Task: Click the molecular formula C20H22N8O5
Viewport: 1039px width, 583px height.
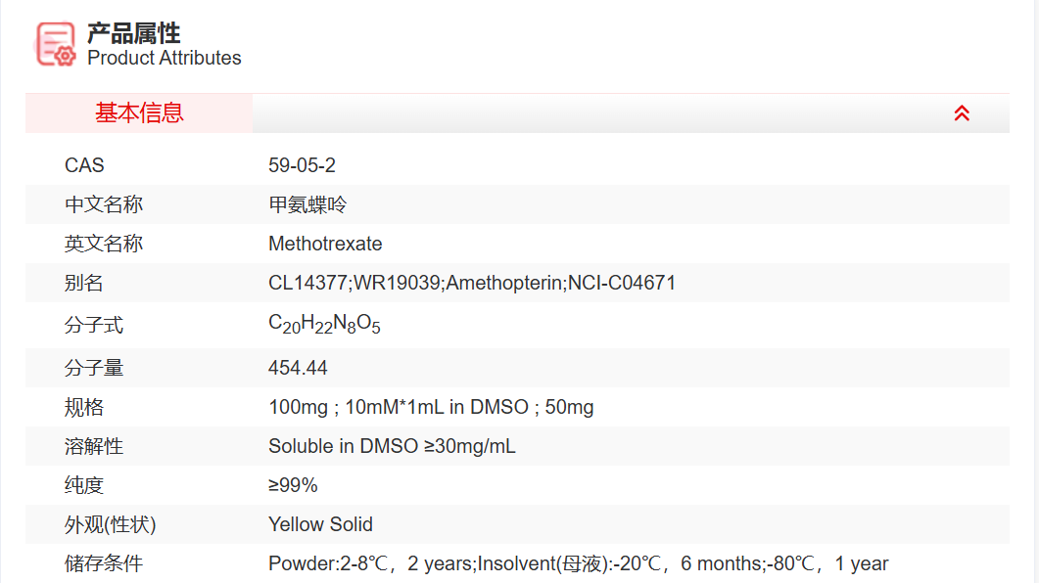Action: pyautogui.click(x=324, y=325)
